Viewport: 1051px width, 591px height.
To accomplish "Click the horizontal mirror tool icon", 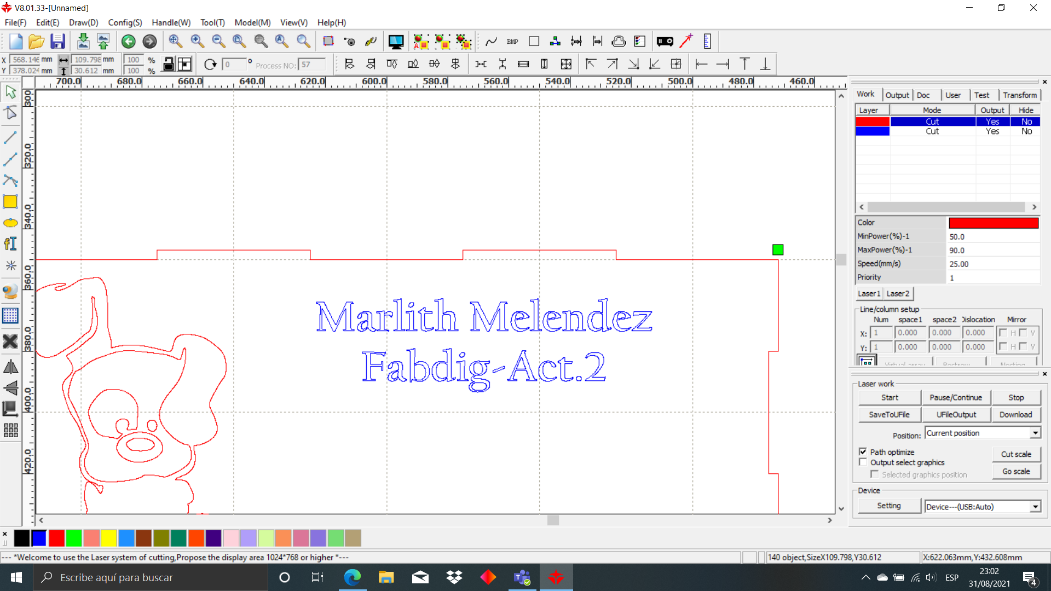I will [x=10, y=367].
